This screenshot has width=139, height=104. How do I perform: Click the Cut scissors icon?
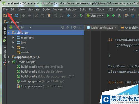[x=37, y=16]
